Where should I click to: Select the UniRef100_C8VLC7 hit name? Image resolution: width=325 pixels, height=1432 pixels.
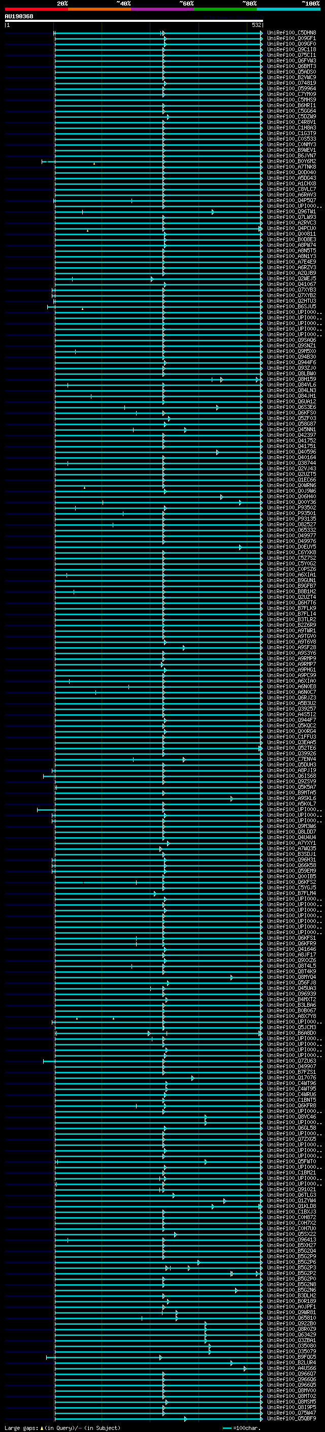[x=291, y=189]
